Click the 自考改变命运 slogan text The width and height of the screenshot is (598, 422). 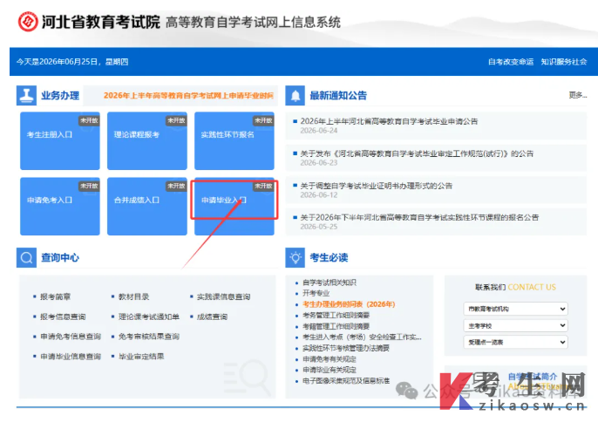pos(511,62)
